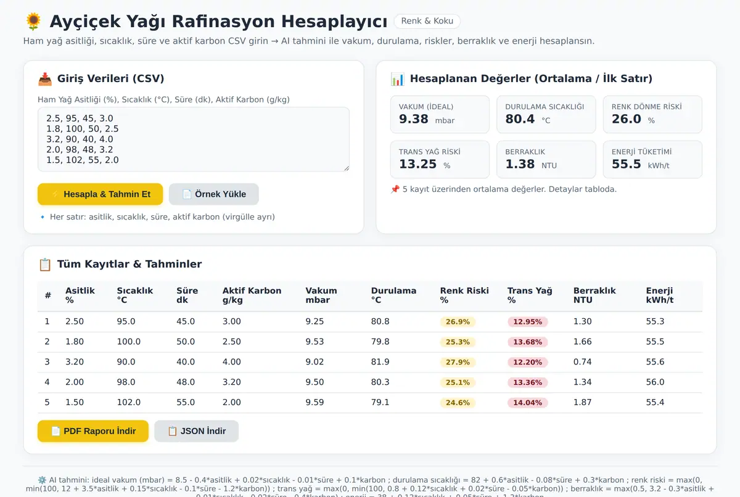Click the 27.9% color risk badge

click(x=458, y=363)
